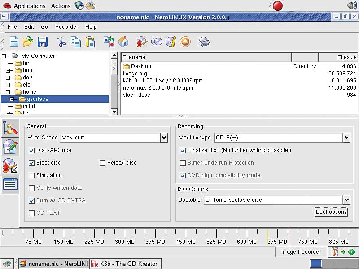359x269 pixels.
Task: Open the Edit menu
Action: [x=29, y=27]
